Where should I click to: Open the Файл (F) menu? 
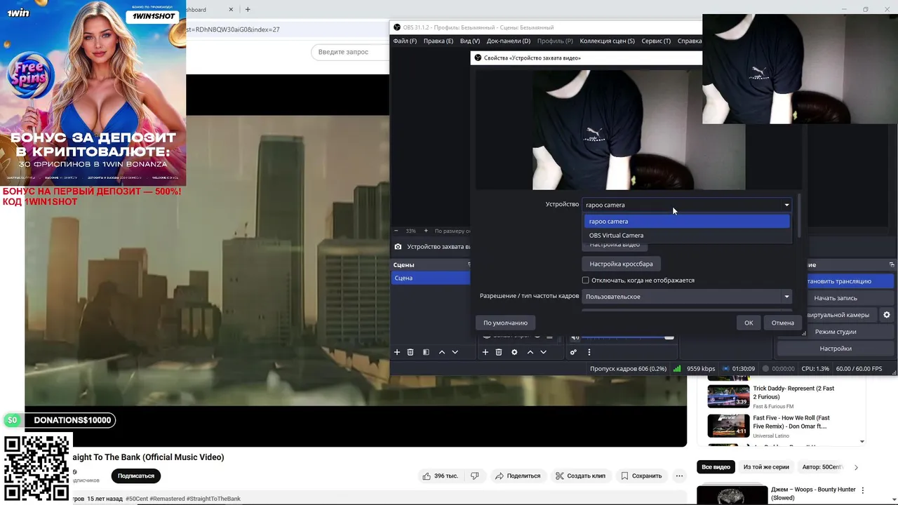[405, 41]
